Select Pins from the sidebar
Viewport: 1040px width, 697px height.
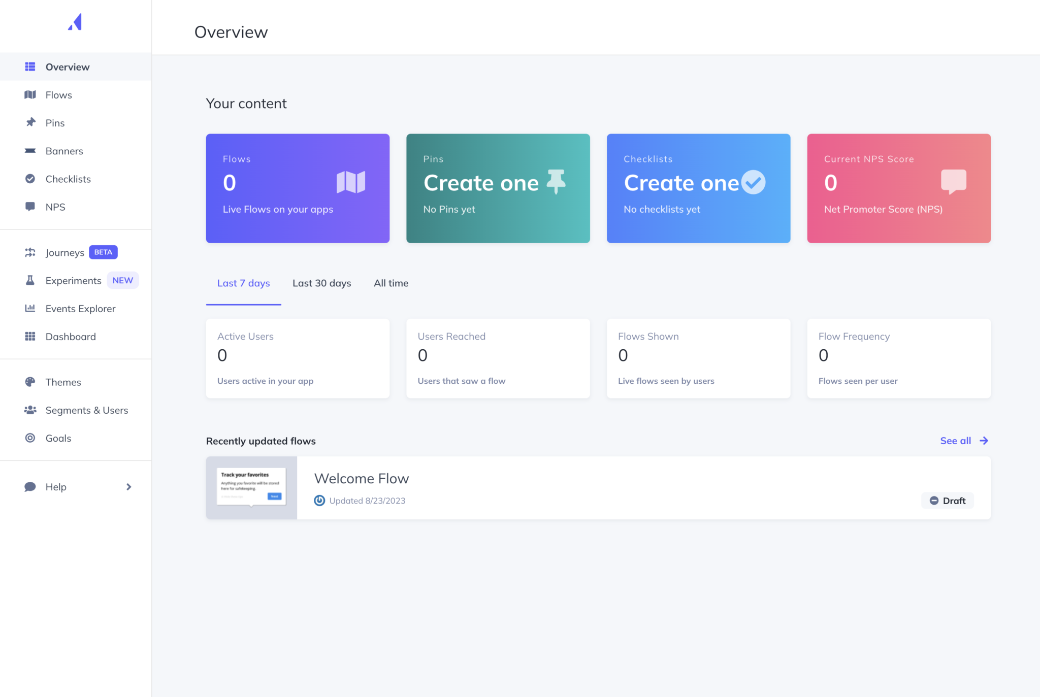click(x=54, y=122)
